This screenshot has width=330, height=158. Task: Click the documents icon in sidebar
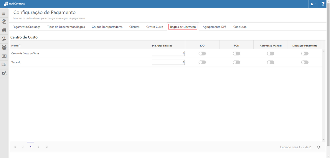pyautogui.click(x=4, y=22)
